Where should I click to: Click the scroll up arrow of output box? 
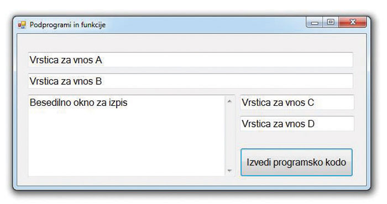tap(229, 101)
